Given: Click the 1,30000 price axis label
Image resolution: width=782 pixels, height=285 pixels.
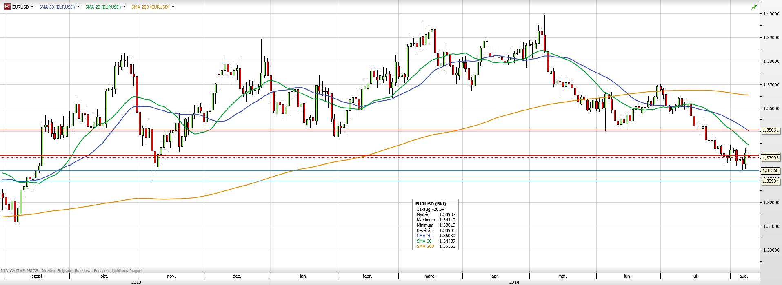Looking at the screenshot, I should coord(771,250).
